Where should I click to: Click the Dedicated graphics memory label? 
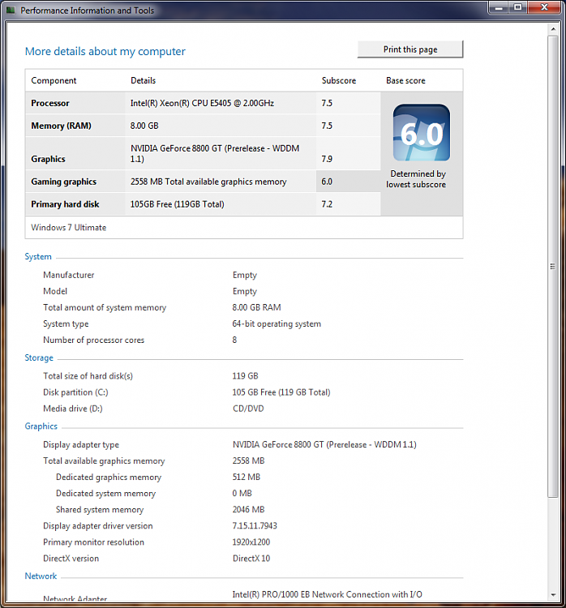click(x=109, y=477)
